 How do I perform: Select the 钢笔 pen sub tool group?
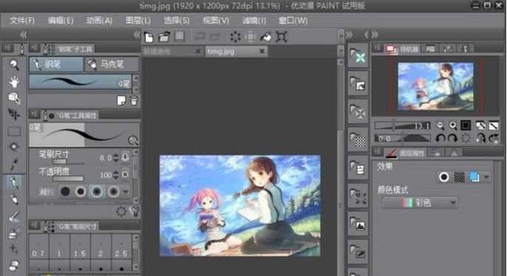(56, 64)
